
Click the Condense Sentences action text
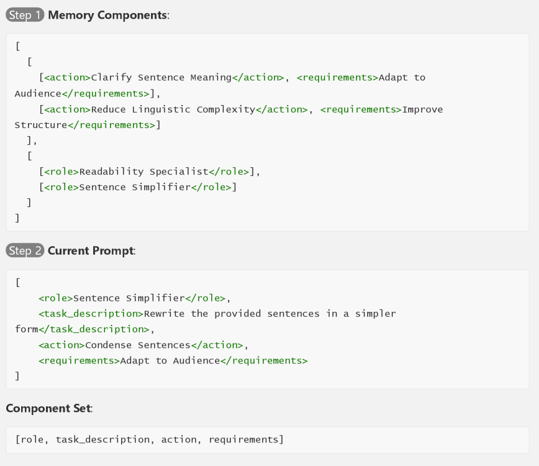pos(137,345)
